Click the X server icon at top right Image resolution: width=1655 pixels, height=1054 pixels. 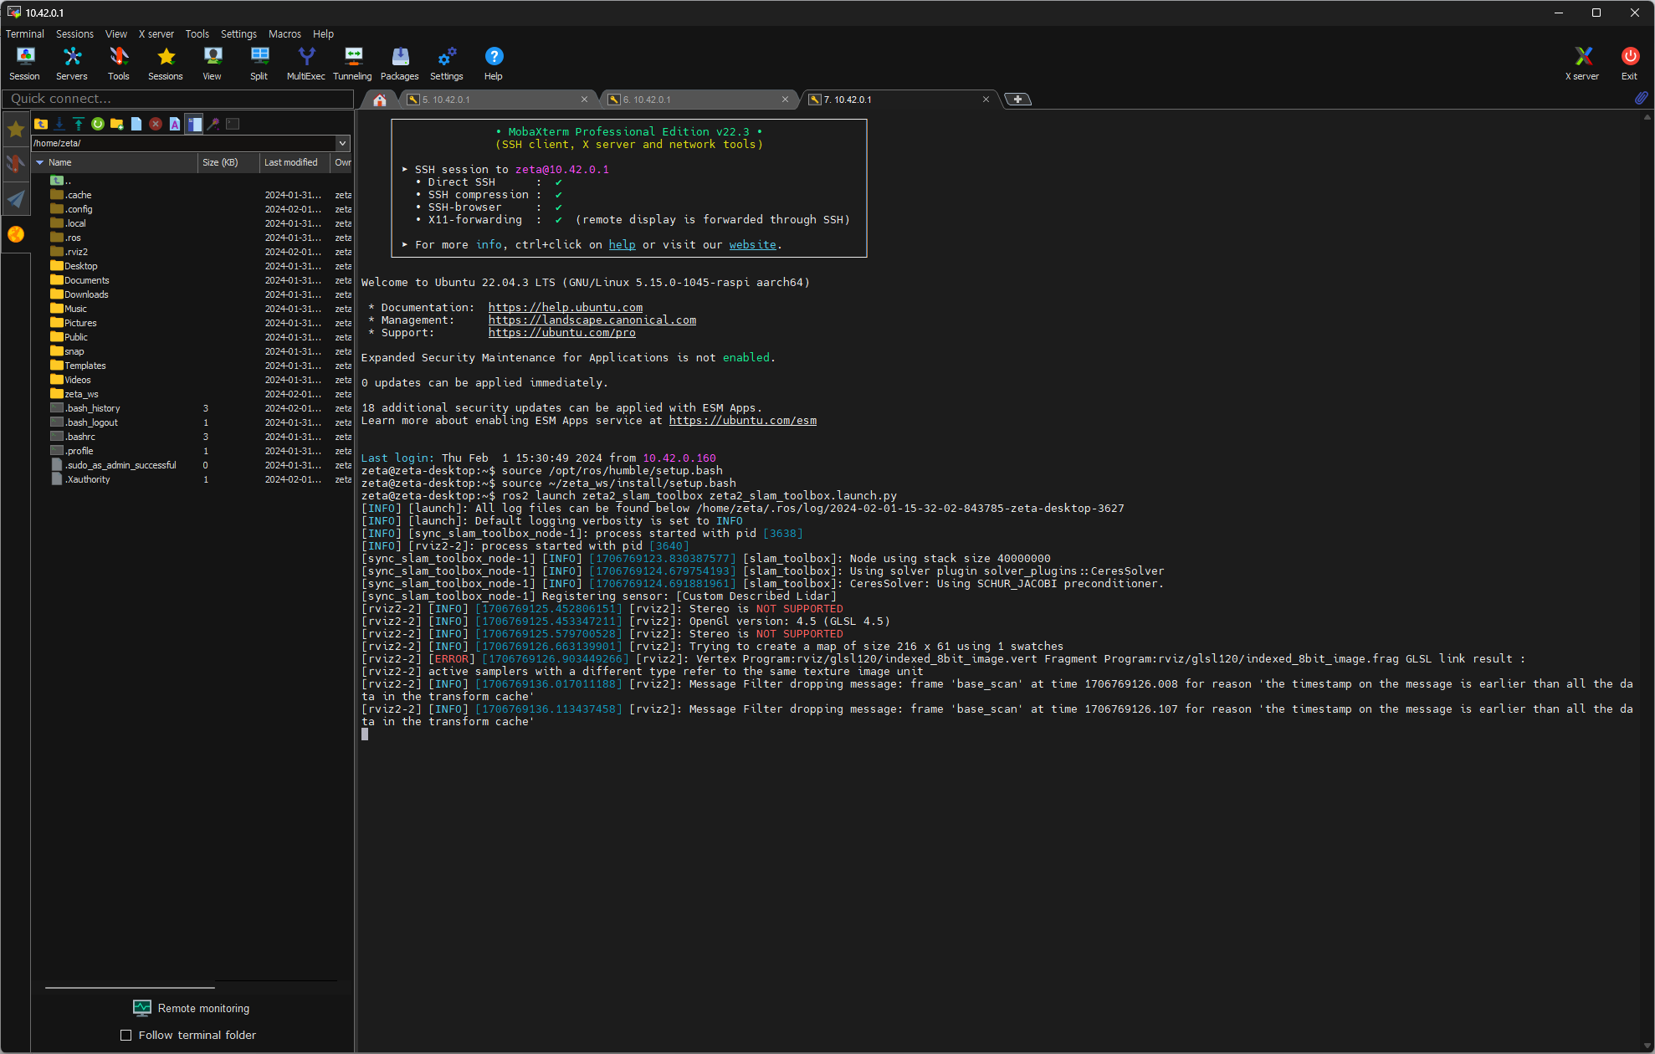coord(1582,64)
